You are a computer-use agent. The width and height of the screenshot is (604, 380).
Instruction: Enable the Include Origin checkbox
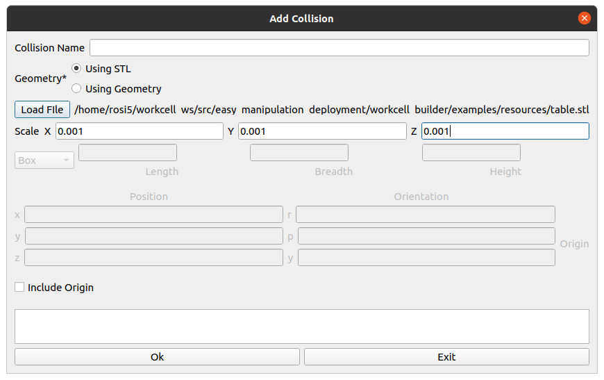coord(19,287)
